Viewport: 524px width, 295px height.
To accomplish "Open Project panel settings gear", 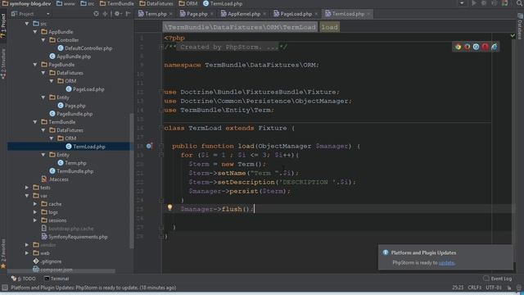I will point(117,14).
